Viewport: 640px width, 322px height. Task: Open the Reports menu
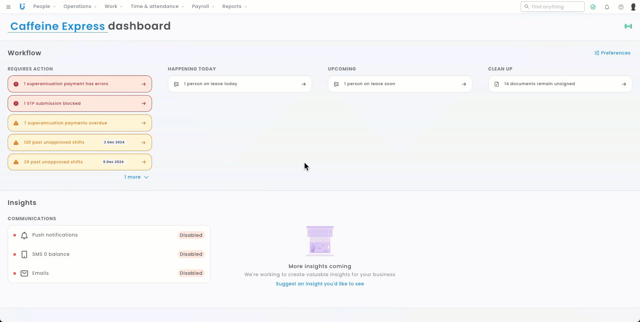234,7
